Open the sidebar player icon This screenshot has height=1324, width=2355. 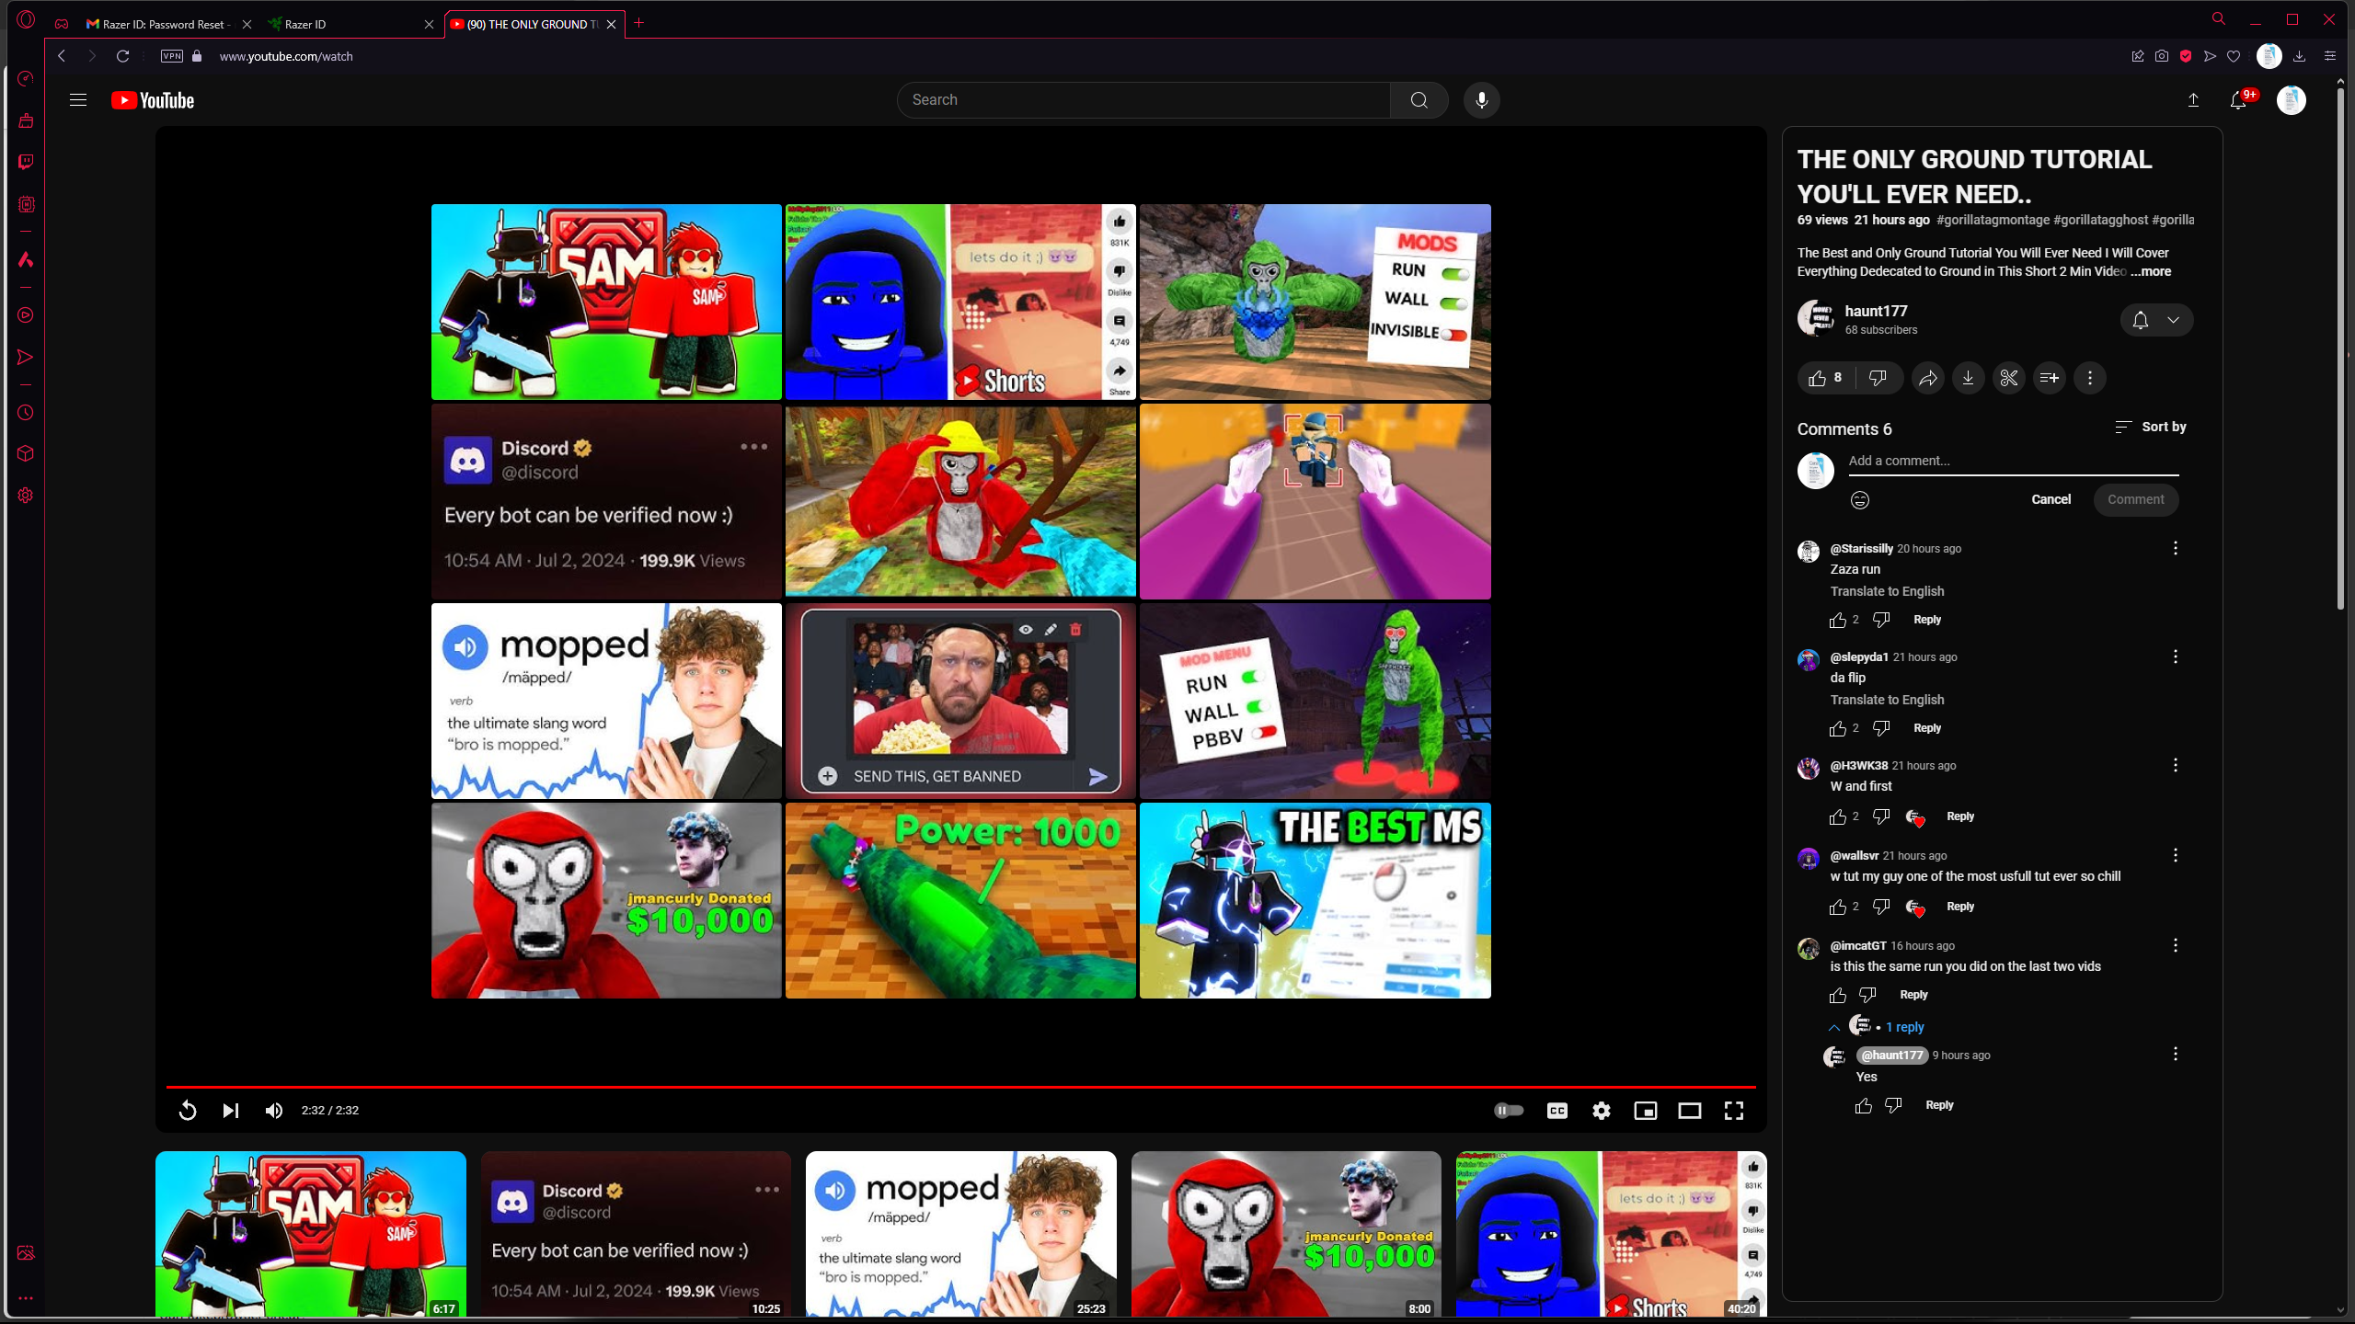(26, 315)
